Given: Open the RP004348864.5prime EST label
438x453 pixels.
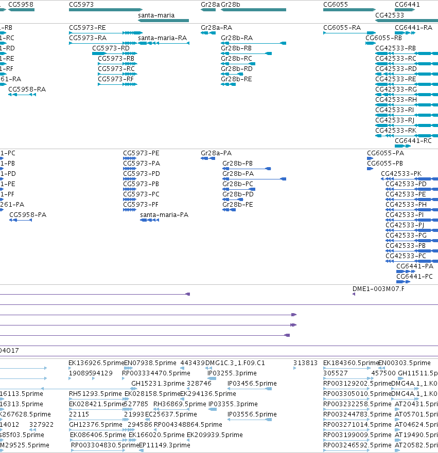Looking at the screenshot, I should pyautogui.click(x=188, y=425).
